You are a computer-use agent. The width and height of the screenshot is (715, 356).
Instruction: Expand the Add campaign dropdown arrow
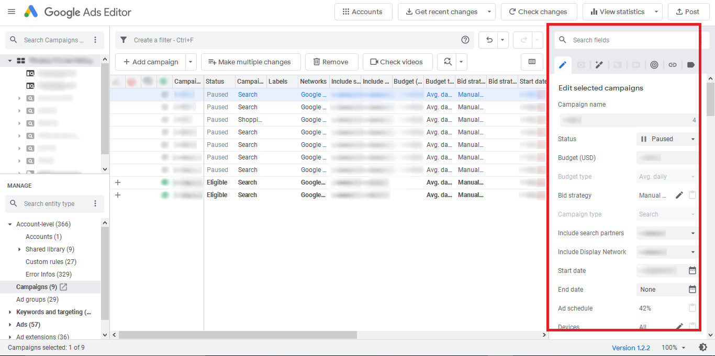pos(191,62)
